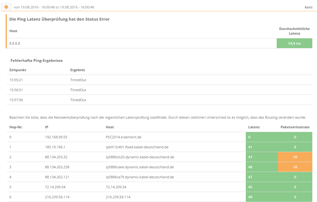The height and width of the screenshot is (202, 317).
Task: Click the Hop-Nr. column header
Action: tap(16, 127)
